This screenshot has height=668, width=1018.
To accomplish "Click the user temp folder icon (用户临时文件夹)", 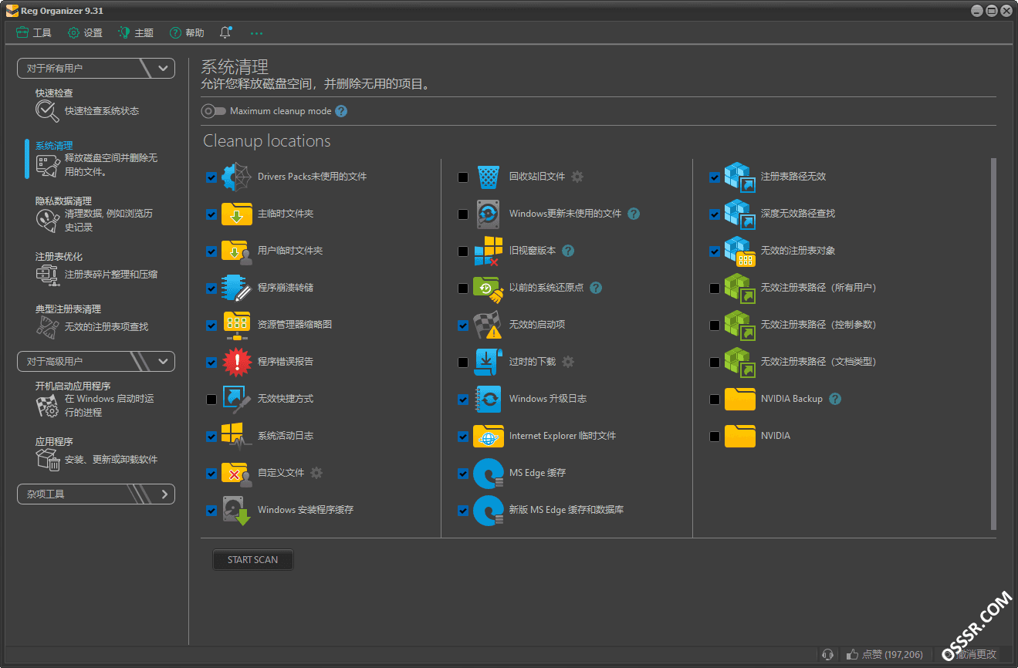I will tap(237, 251).
